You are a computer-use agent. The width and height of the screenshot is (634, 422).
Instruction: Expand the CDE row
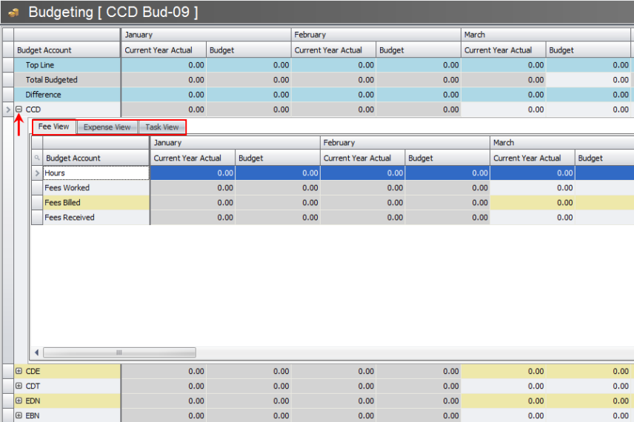pyautogui.click(x=19, y=371)
